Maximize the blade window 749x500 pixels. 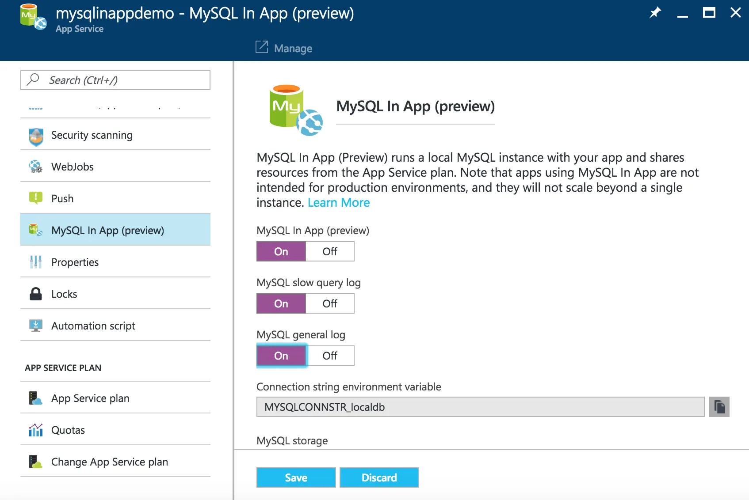coord(709,12)
